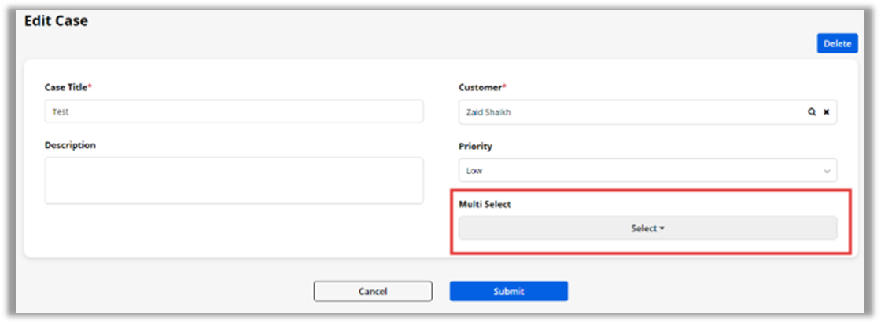Click the search magnifier icon in Customer field
Screen dimensions: 881x324
coord(811,112)
